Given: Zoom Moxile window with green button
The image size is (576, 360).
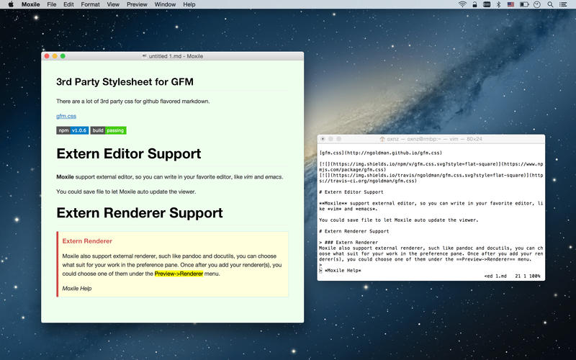Looking at the screenshot, I should point(63,56).
